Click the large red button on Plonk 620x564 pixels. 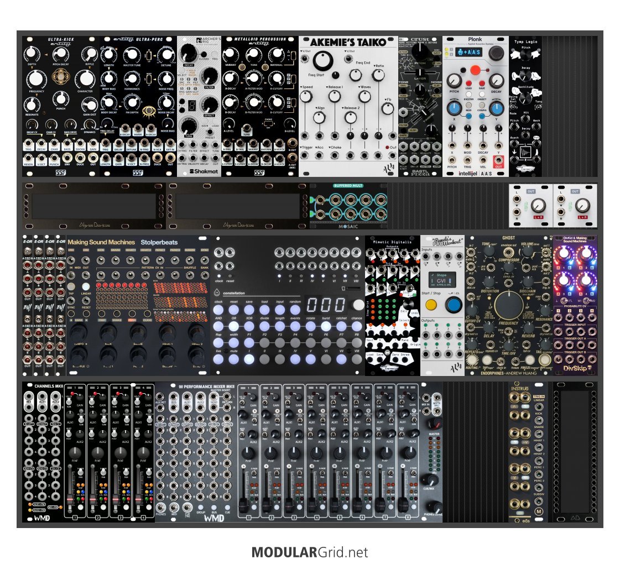(x=475, y=70)
